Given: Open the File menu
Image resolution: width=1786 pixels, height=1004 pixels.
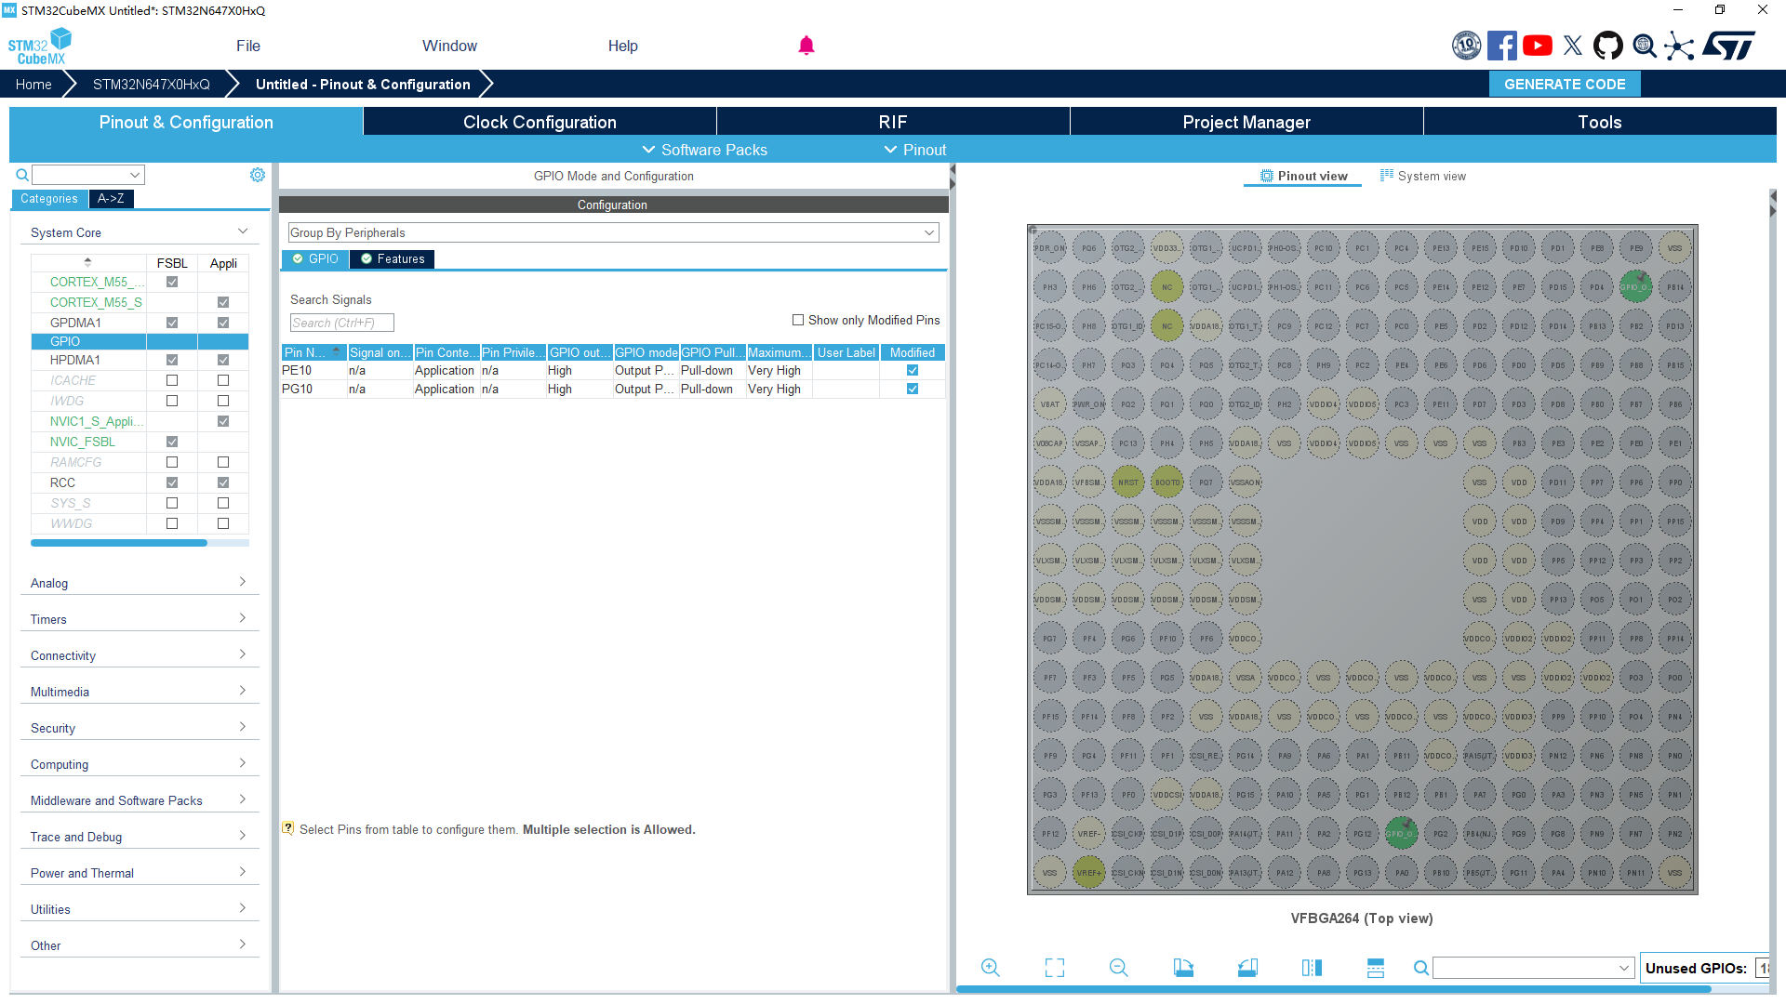Looking at the screenshot, I should pos(248,46).
